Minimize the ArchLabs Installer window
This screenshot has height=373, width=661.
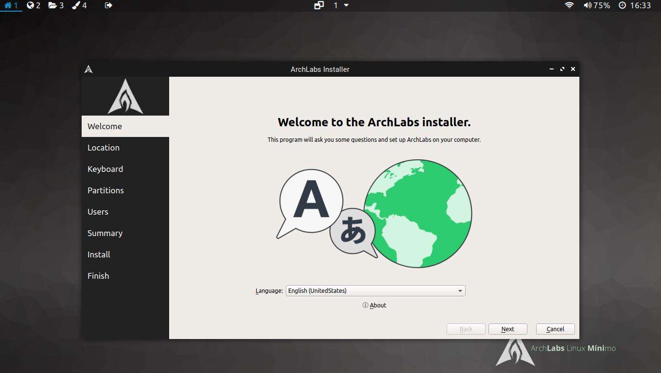pyautogui.click(x=552, y=69)
